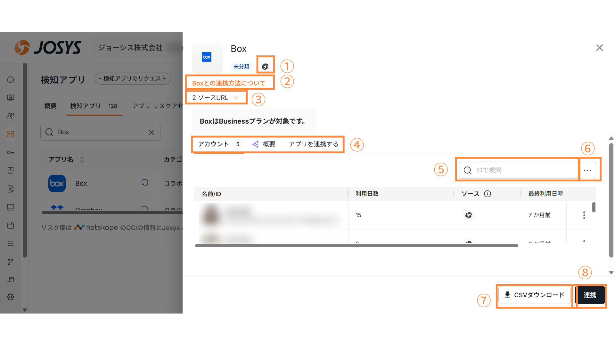Click the sync icon in Box app row
This screenshot has height=346, width=615.
coord(145,183)
